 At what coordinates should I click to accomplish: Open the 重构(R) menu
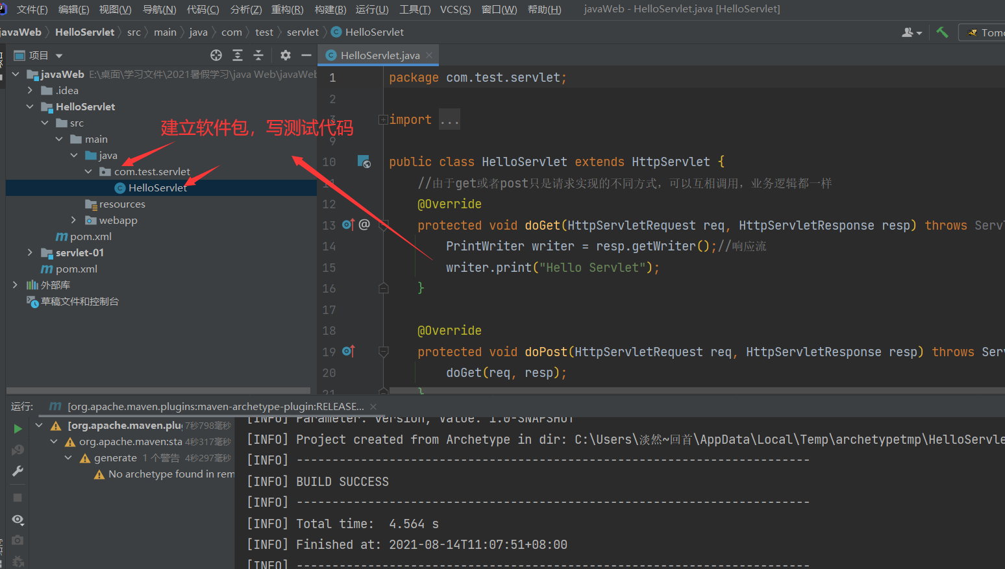click(287, 9)
